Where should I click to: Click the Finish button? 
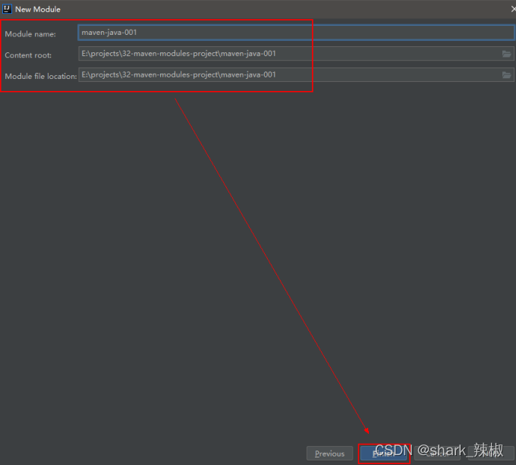point(383,454)
